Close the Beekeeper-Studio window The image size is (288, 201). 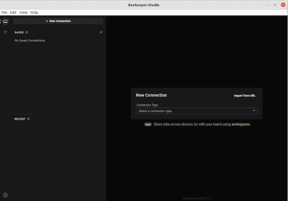click(x=283, y=5)
